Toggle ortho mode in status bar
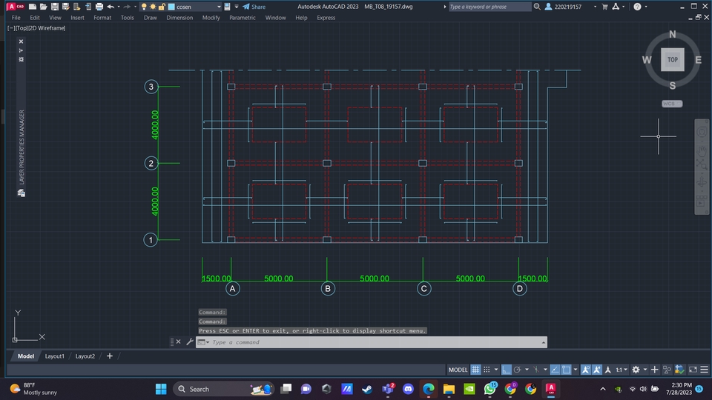 point(507,370)
